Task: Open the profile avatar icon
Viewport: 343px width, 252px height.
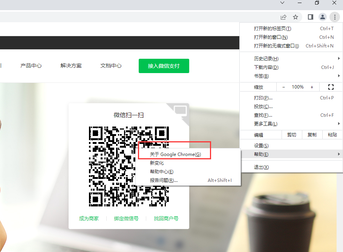Action: click(x=322, y=17)
